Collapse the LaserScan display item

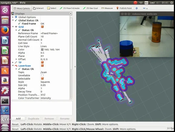pos(13,66)
